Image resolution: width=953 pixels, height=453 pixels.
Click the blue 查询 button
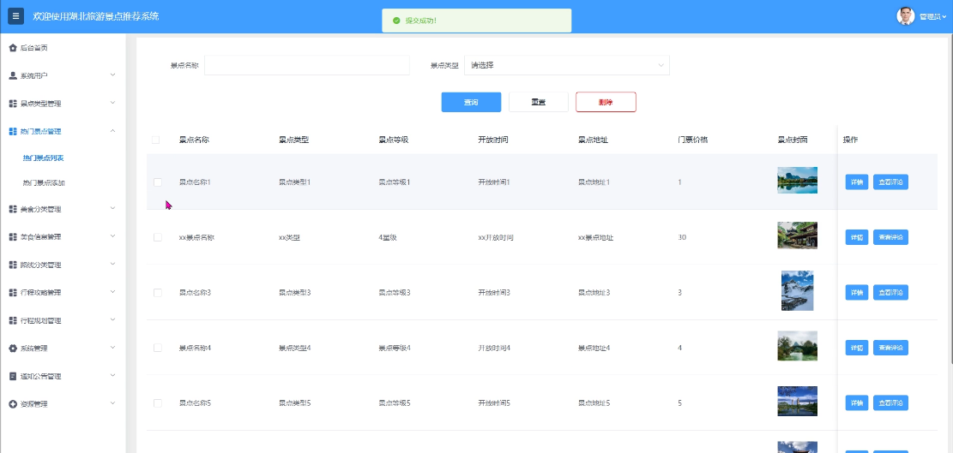(471, 103)
